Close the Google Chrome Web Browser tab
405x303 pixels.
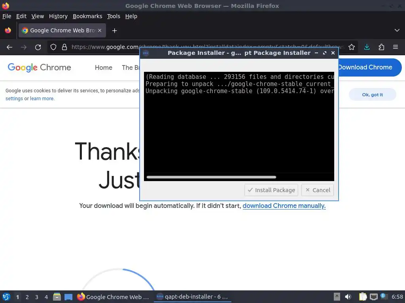point(100,30)
